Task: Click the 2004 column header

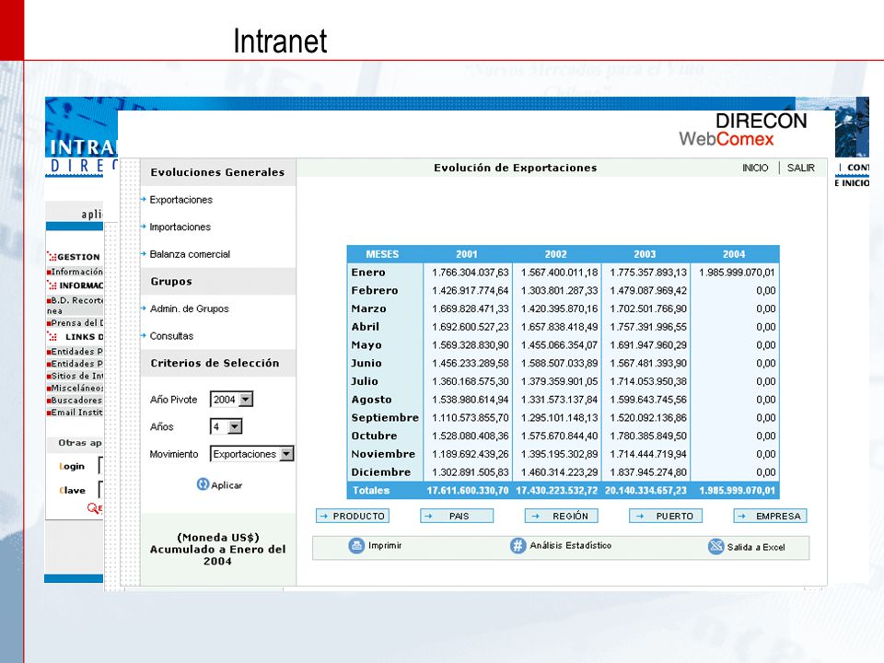Action: (x=734, y=254)
